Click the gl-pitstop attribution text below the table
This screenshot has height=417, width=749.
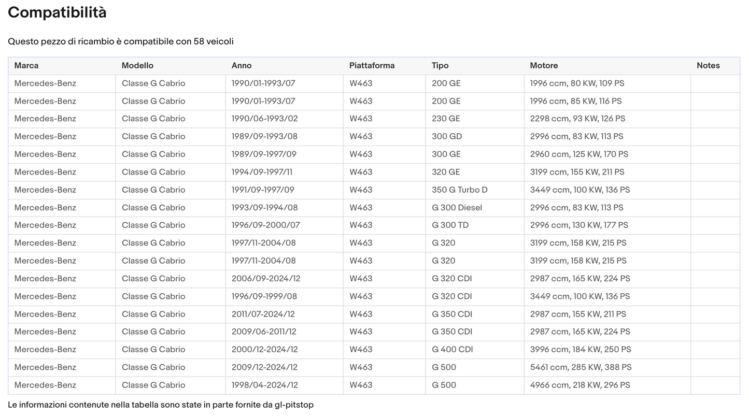[x=161, y=405]
